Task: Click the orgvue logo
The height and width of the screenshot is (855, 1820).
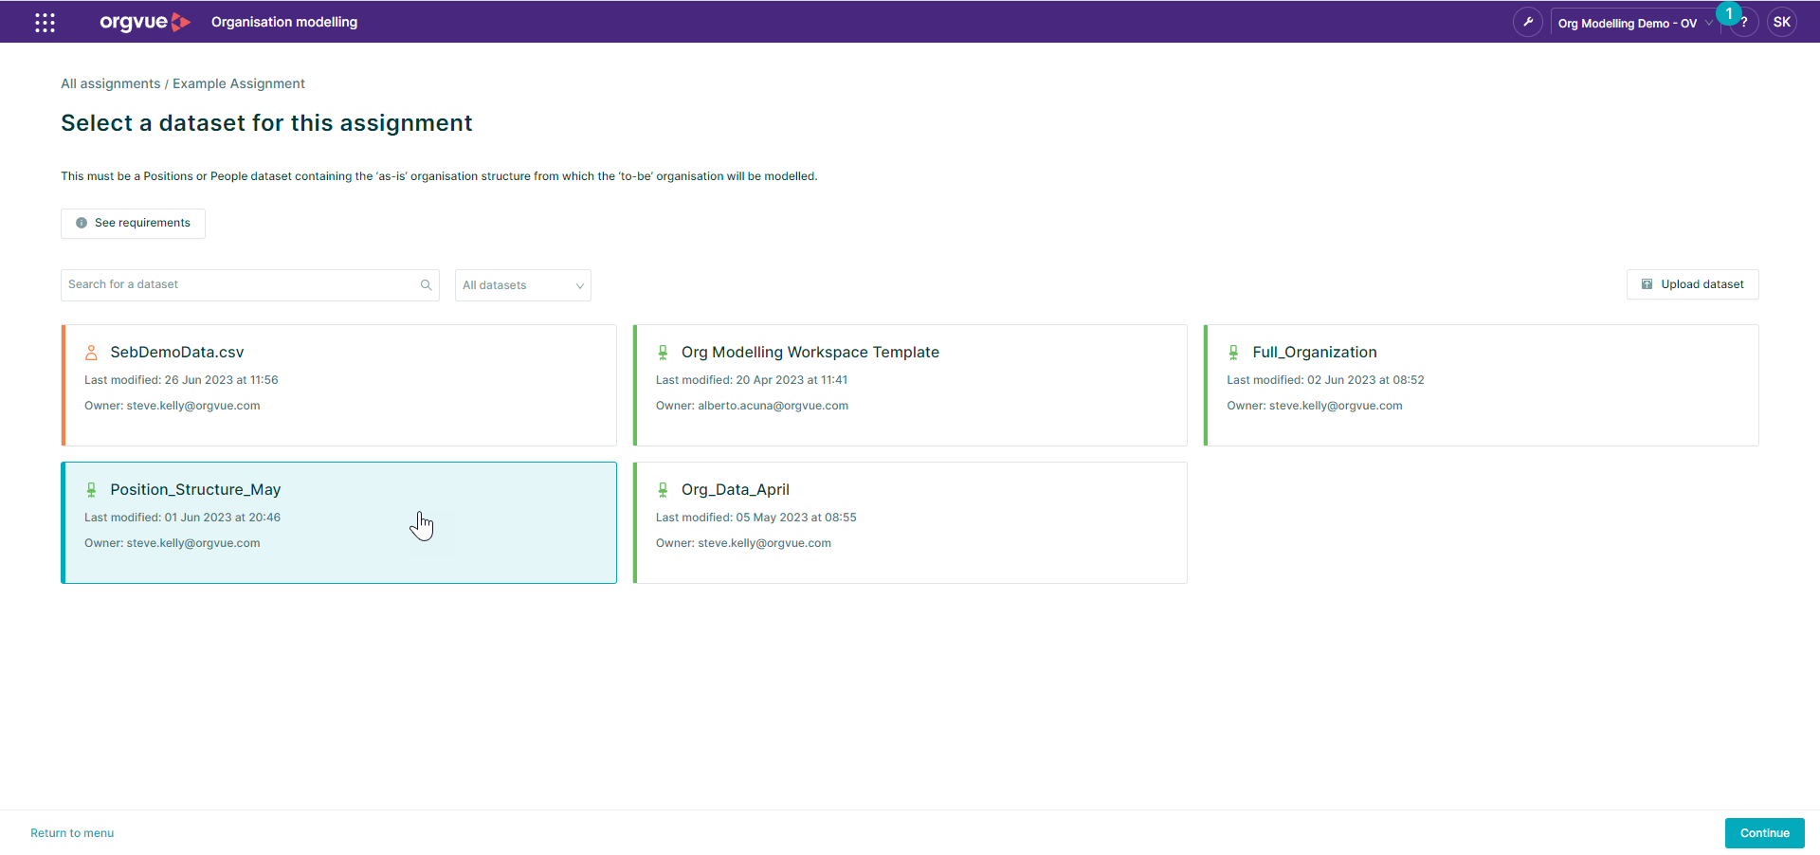Action: [145, 22]
